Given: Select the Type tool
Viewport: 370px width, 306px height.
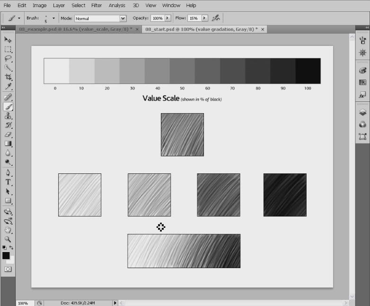Looking at the screenshot, I should coord(8,182).
